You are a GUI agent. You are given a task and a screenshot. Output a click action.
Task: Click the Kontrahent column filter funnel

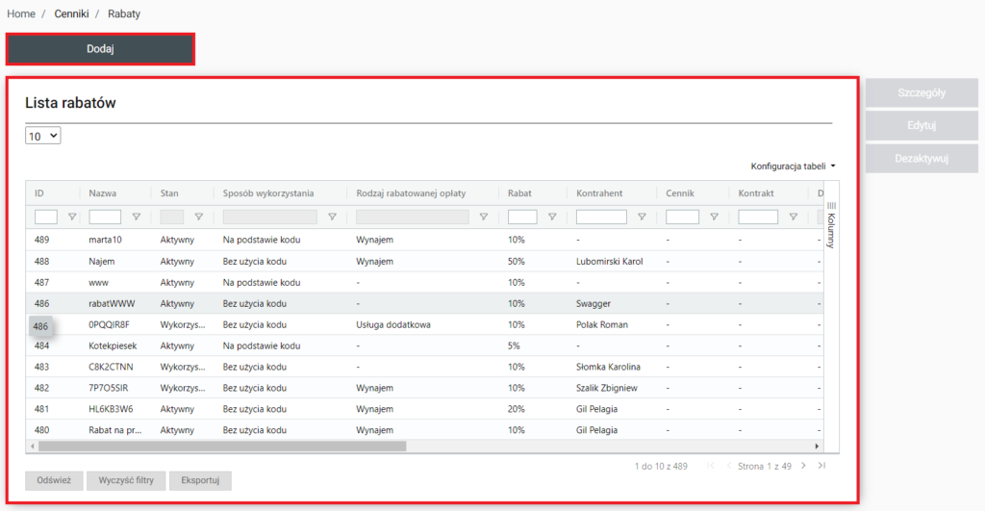click(x=641, y=217)
